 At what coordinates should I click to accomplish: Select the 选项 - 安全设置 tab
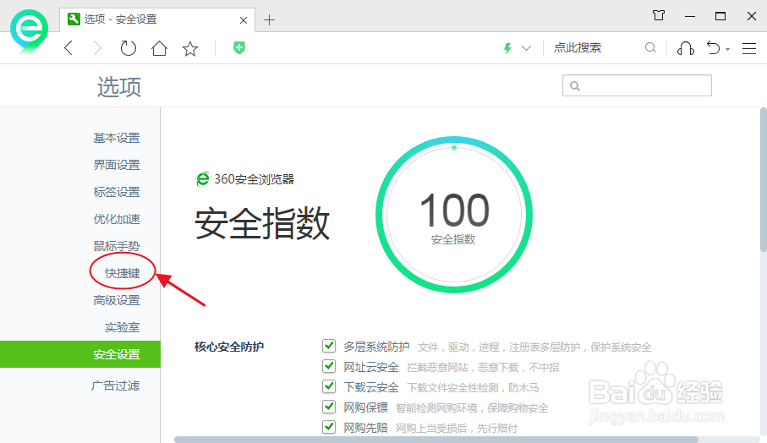[157, 19]
